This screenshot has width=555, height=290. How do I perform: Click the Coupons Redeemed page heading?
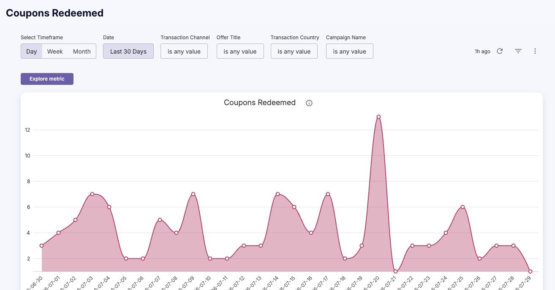pyautogui.click(x=55, y=13)
